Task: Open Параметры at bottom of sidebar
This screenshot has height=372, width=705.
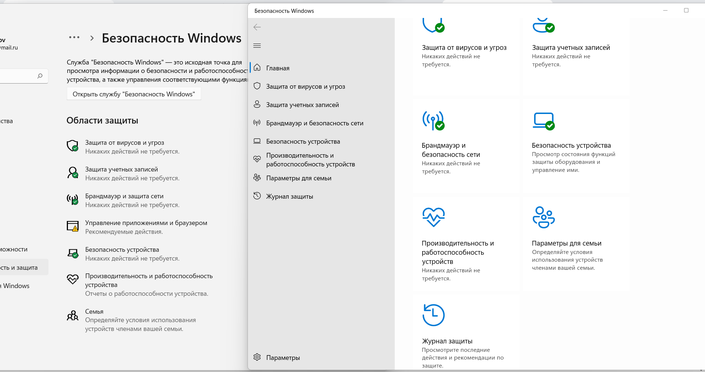Action: (321, 357)
